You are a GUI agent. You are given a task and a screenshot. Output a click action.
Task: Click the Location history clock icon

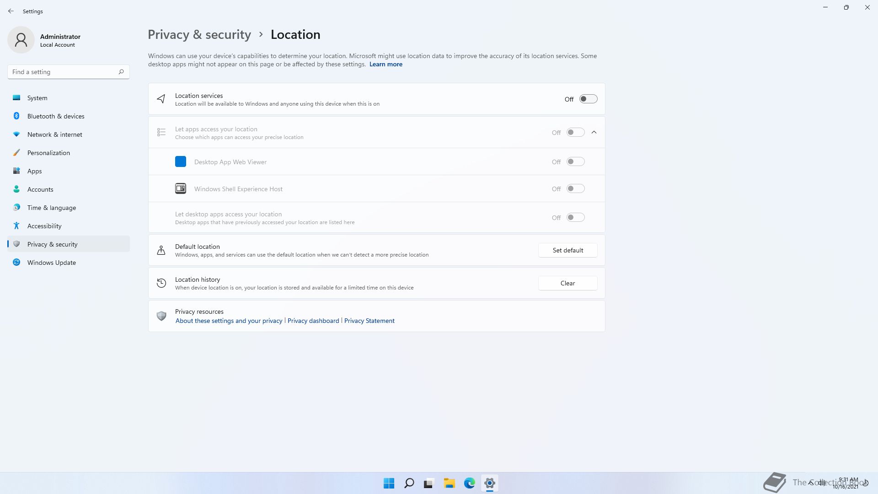click(x=161, y=283)
